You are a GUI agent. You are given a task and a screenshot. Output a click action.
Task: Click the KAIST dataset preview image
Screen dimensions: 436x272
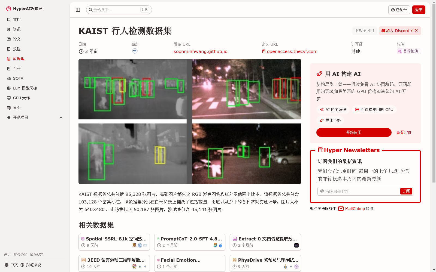(190, 121)
